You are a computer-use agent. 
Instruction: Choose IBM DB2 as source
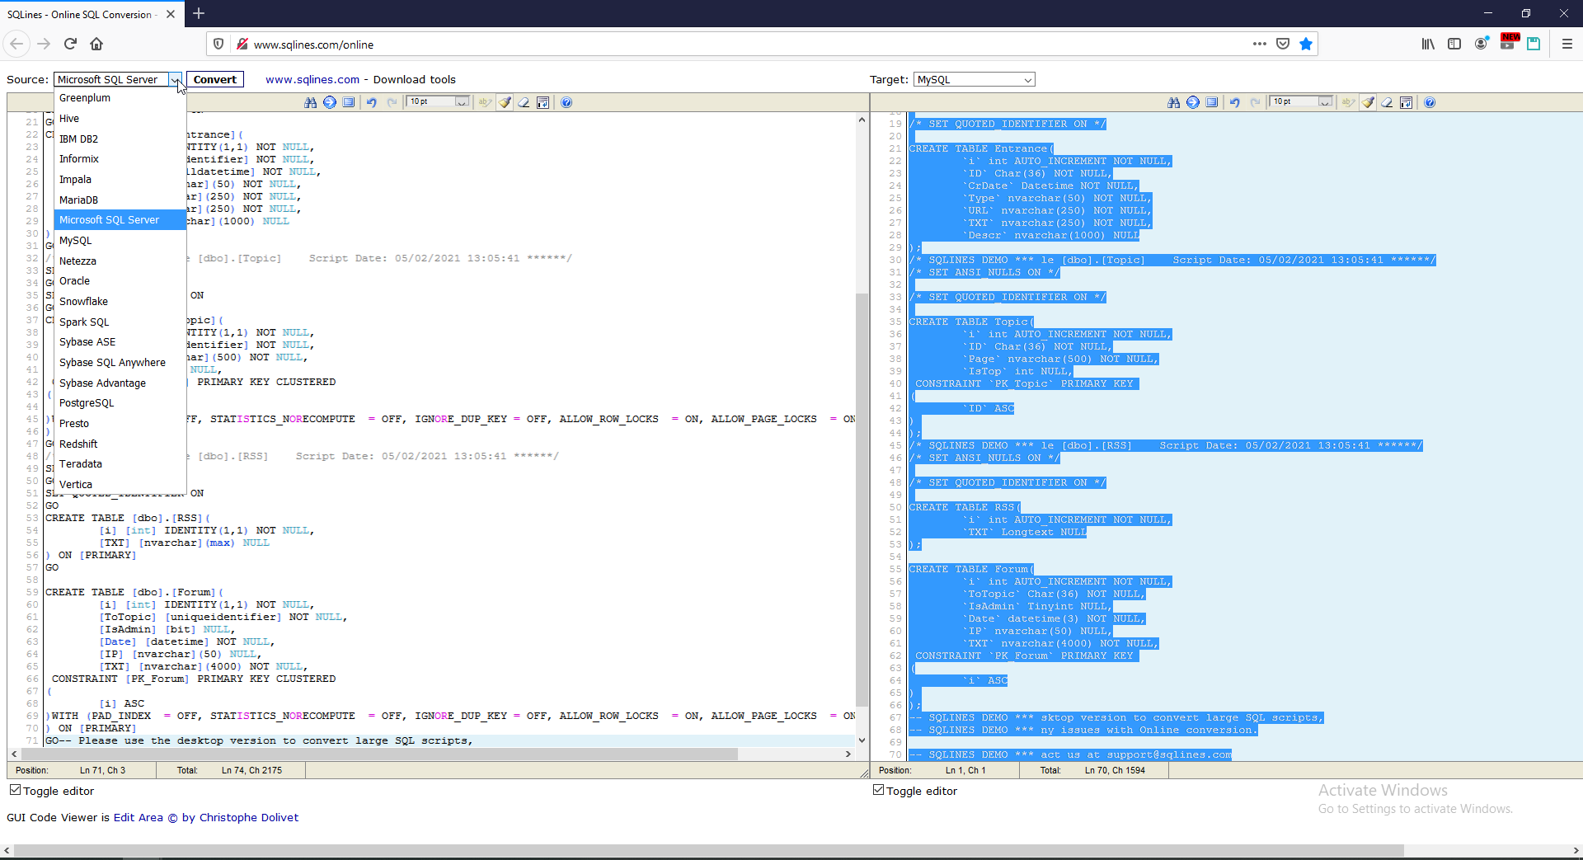point(120,139)
